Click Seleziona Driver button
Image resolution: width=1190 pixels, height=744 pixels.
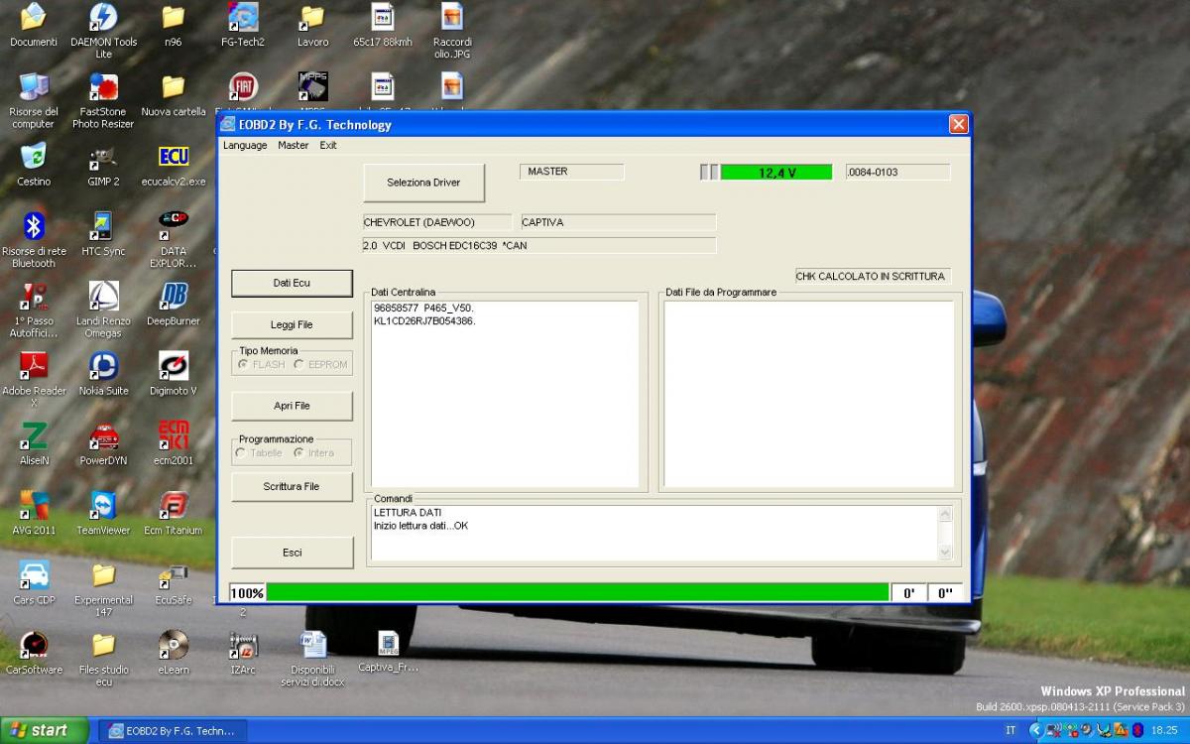tap(423, 183)
